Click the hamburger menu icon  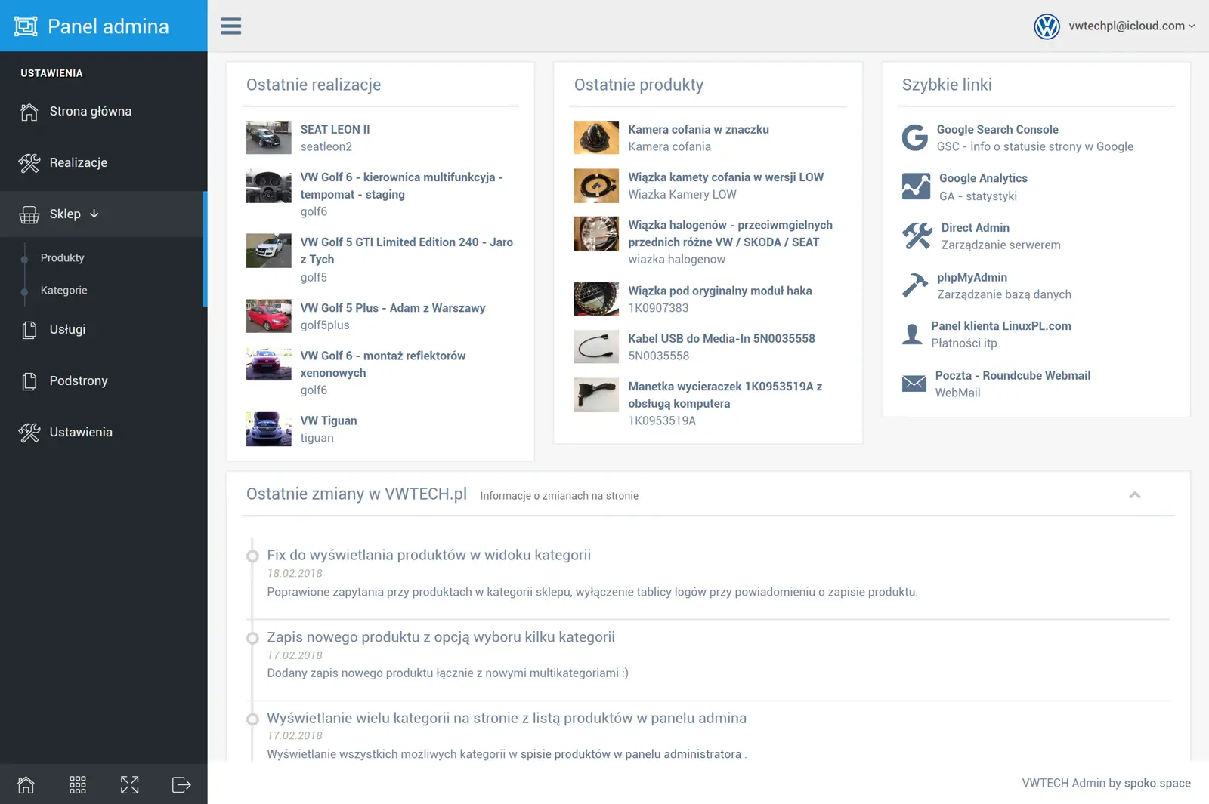pyautogui.click(x=230, y=26)
